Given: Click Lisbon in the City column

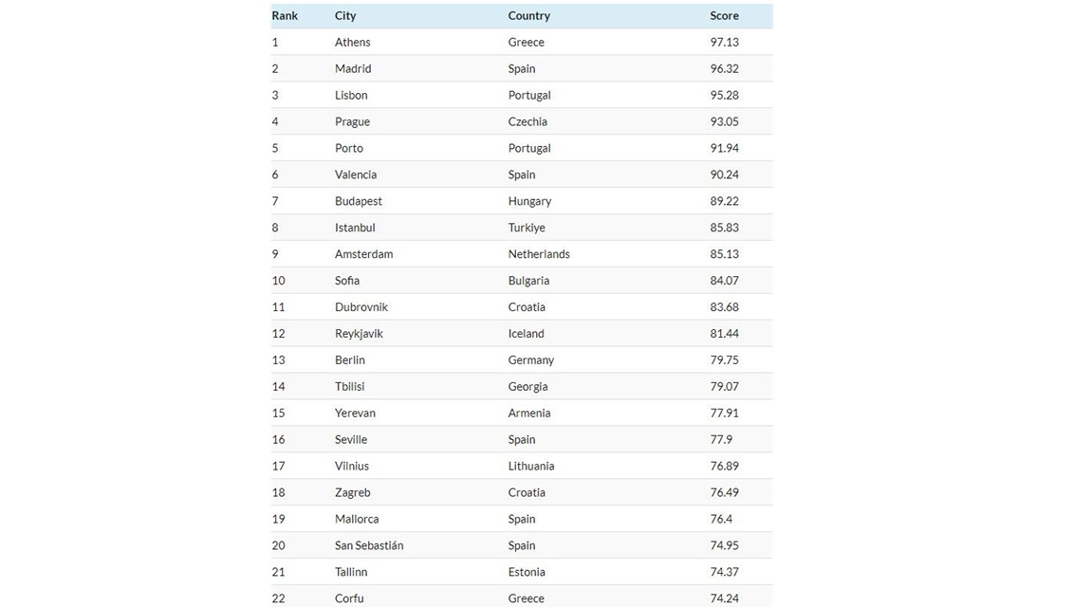Looking at the screenshot, I should coord(351,95).
